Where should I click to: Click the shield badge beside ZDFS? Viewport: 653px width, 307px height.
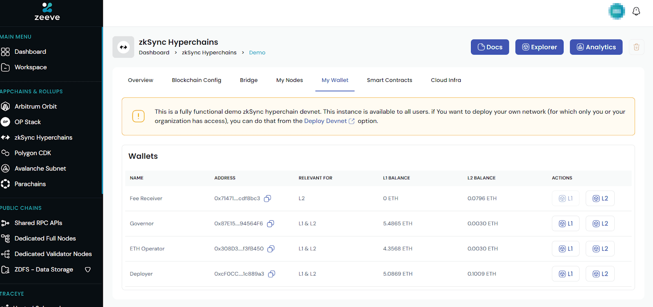tap(88, 269)
